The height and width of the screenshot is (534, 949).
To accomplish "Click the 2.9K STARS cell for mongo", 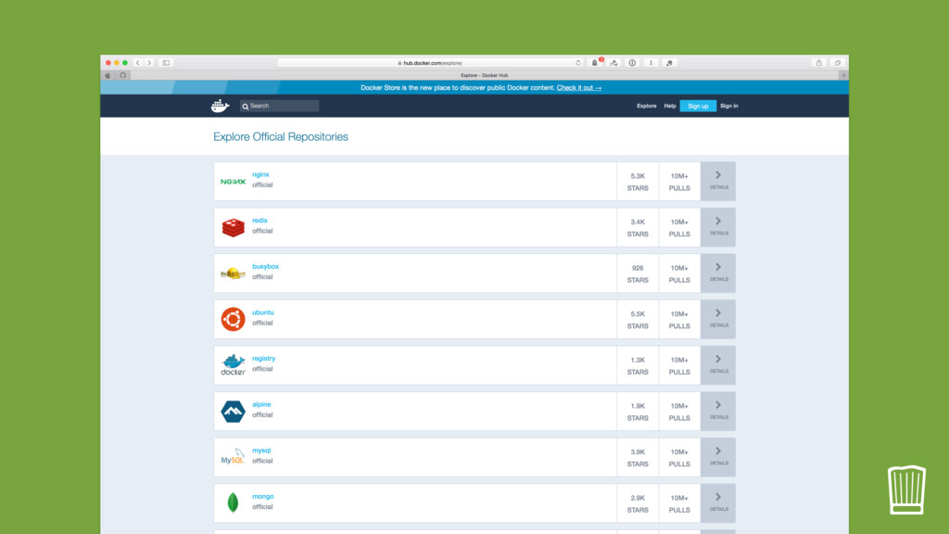I will (x=638, y=503).
